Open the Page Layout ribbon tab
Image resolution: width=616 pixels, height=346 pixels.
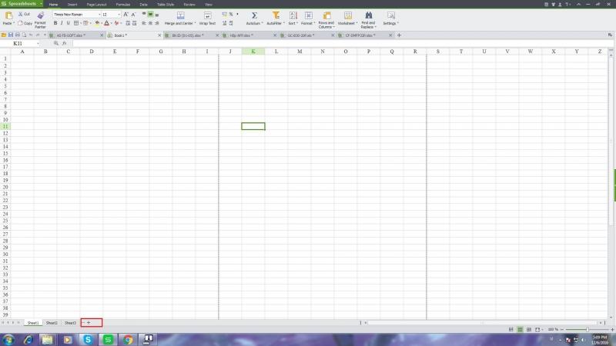click(x=96, y=4)
